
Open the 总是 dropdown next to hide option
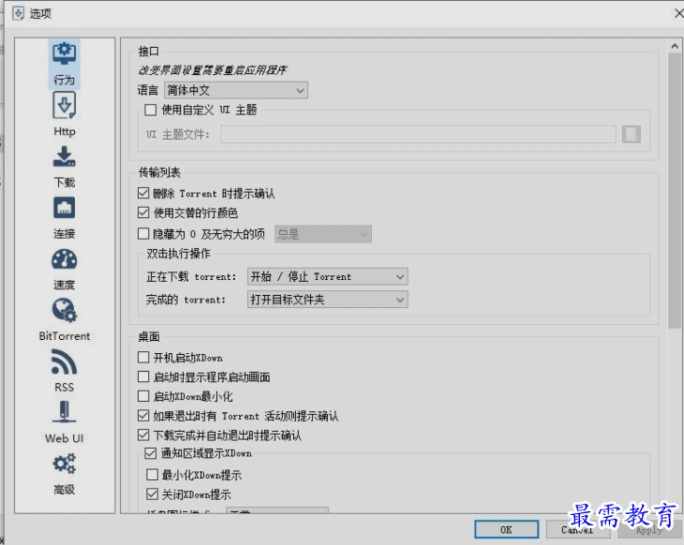pyautogui.click(x=323, y=234)
